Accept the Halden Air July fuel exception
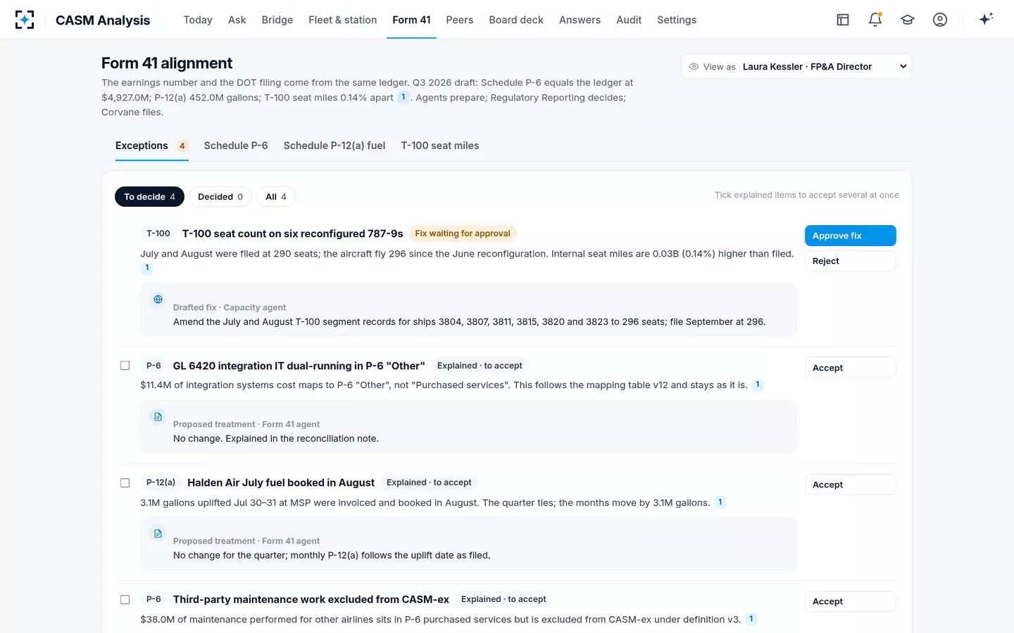1014x633 pixels. (851, 485)
